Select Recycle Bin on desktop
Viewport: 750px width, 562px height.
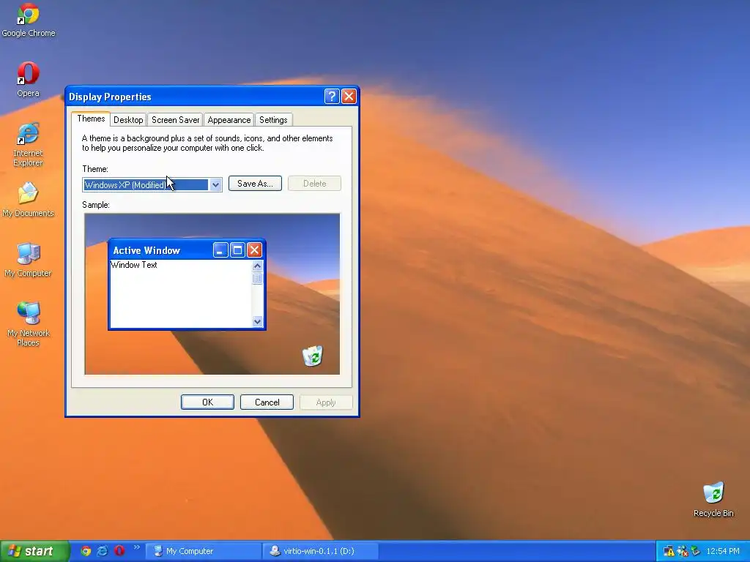pos(713,499)
